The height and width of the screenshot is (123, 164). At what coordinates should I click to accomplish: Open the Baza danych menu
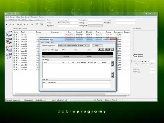click(25, 17)
